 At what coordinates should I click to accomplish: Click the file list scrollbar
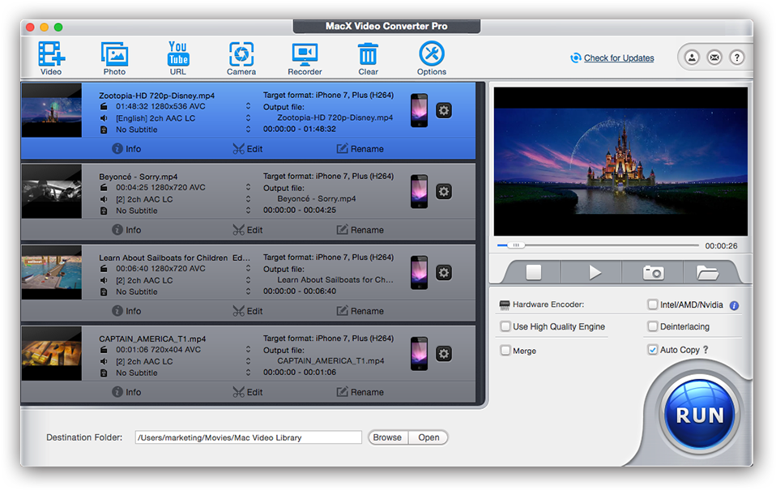480,242
